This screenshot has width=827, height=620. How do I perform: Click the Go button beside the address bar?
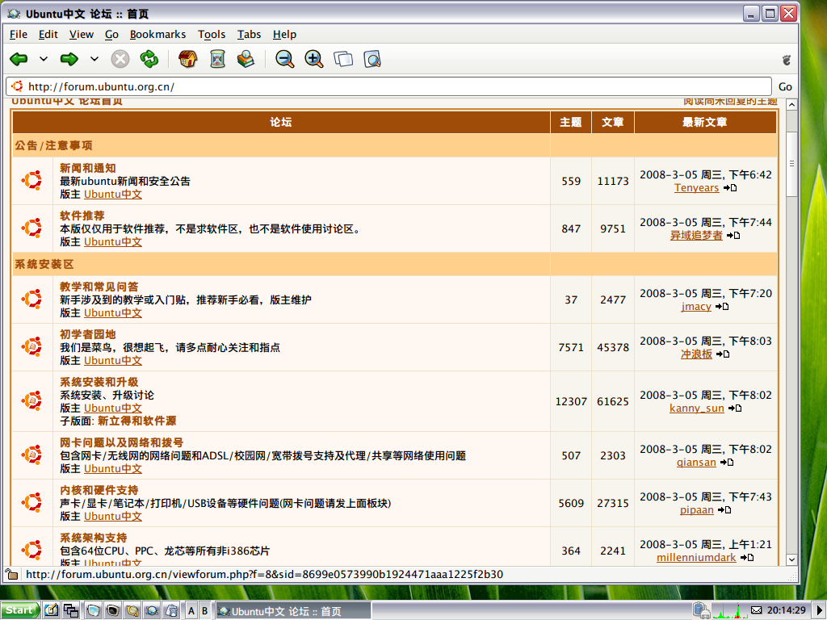coord(785,86)
